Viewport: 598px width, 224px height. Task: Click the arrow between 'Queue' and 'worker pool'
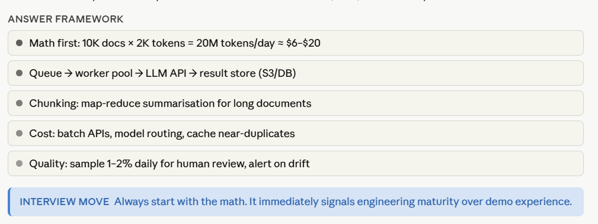(x=68, y=73)
